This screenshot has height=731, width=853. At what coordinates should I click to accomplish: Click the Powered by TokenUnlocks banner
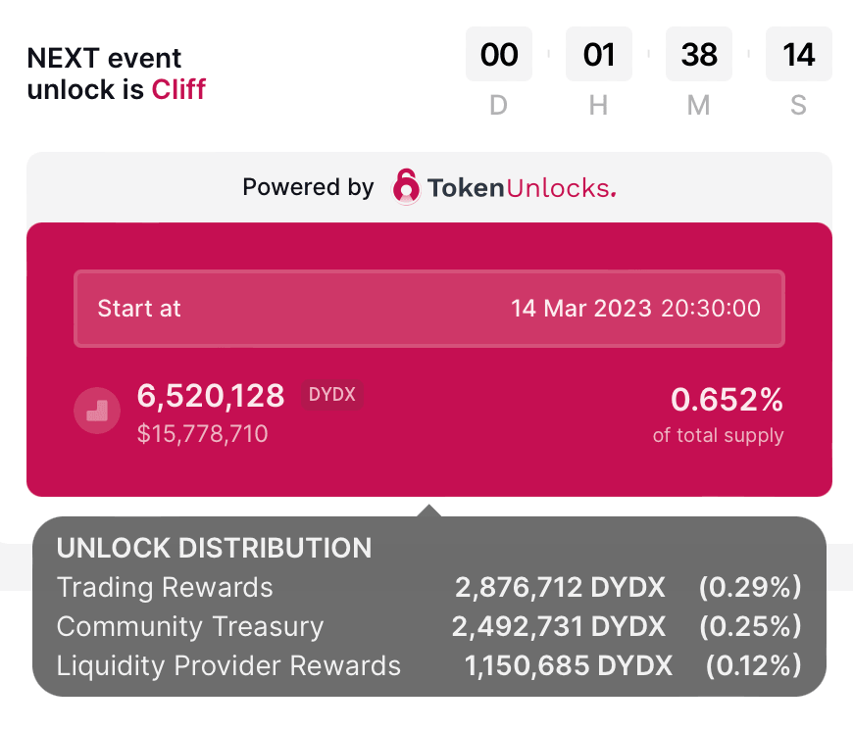(x=428, y=186)
